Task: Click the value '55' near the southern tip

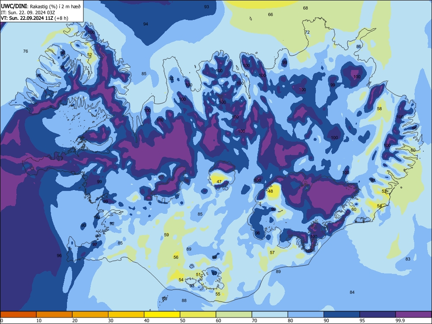Action: point(218,294)
